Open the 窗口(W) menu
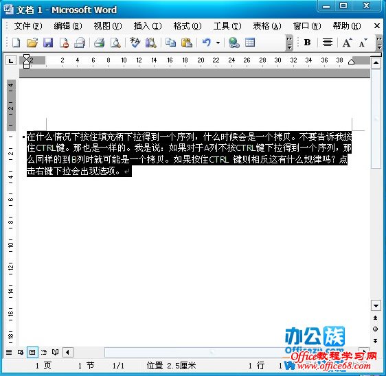This screenshot has height=376, width=386. tap(307, 26)
